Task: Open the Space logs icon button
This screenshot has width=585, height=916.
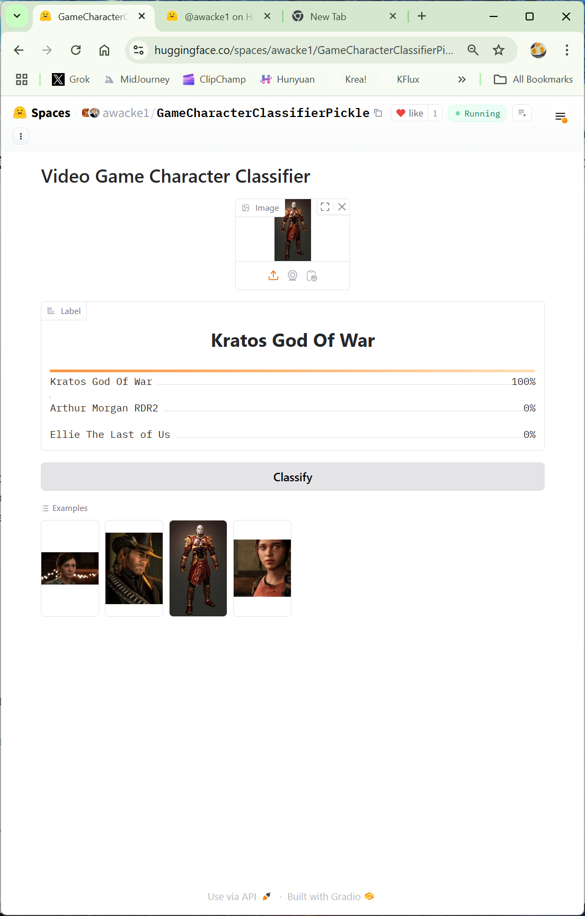Action: tap(522, 113)
